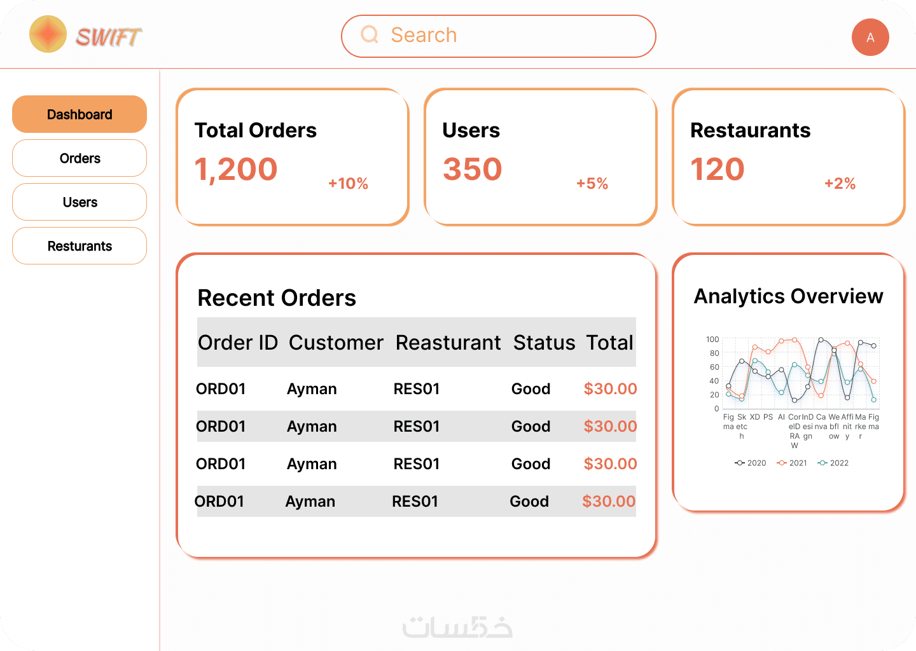The height and width of the screenshot is (651, 916).
Task: Click the SWIFT brand wordmark
Action: (x=109, y=37)
